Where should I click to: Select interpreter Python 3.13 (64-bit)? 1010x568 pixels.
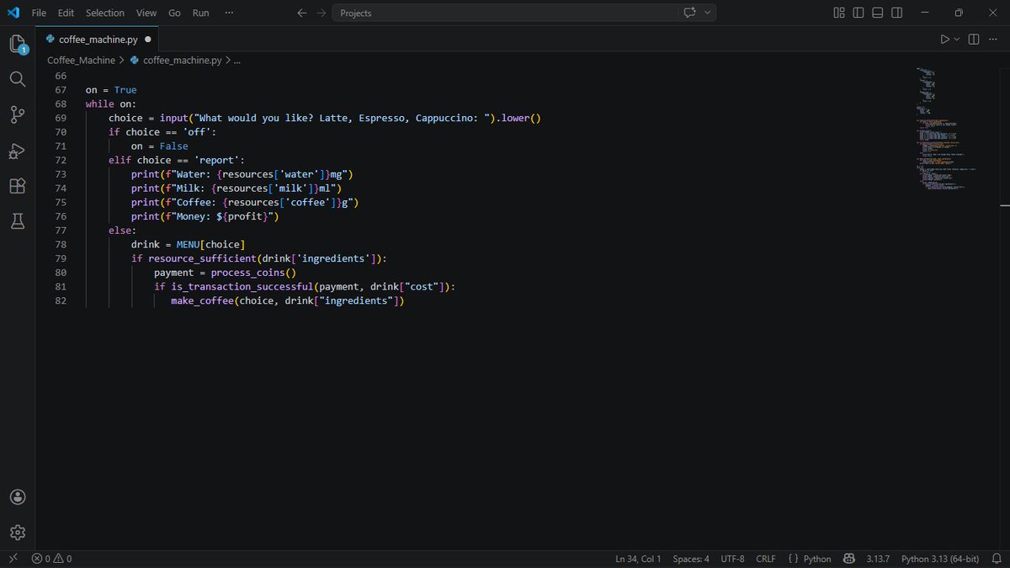coord(940,559)
